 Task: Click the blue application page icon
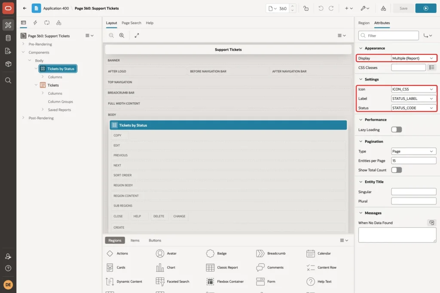[36, 8]
